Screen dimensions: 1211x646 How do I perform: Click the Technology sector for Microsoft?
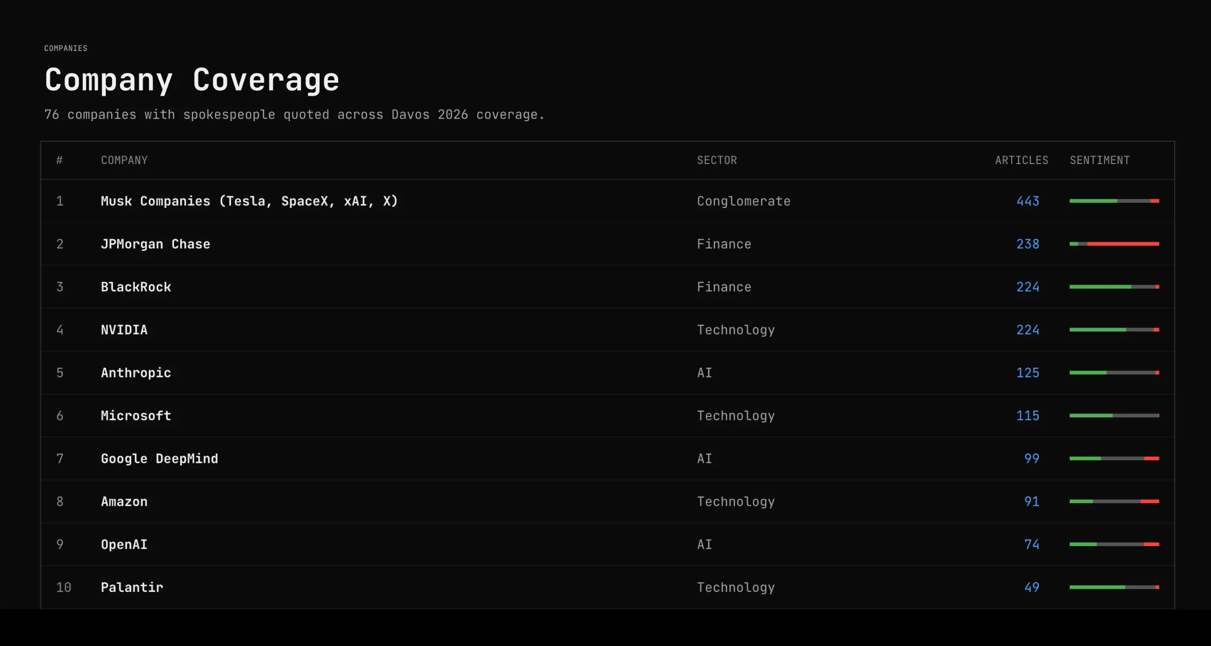(x=736, y=416)
